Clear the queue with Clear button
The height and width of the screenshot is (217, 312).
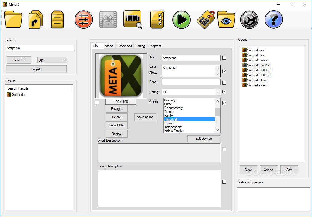[x=248, y=170]
